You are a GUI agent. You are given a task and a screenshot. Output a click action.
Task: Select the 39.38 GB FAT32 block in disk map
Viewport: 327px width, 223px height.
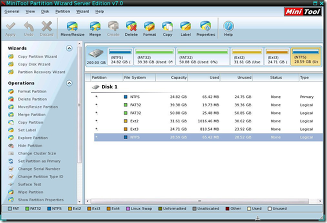(154, 57)
